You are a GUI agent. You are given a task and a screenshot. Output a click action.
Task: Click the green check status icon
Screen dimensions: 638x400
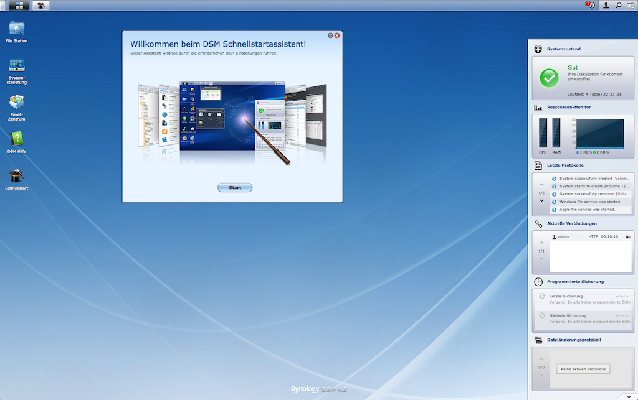pyautogui.click(x=549, y=78)
